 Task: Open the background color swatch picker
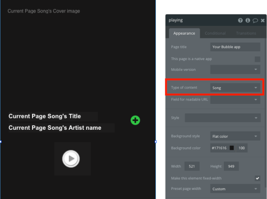232,148
